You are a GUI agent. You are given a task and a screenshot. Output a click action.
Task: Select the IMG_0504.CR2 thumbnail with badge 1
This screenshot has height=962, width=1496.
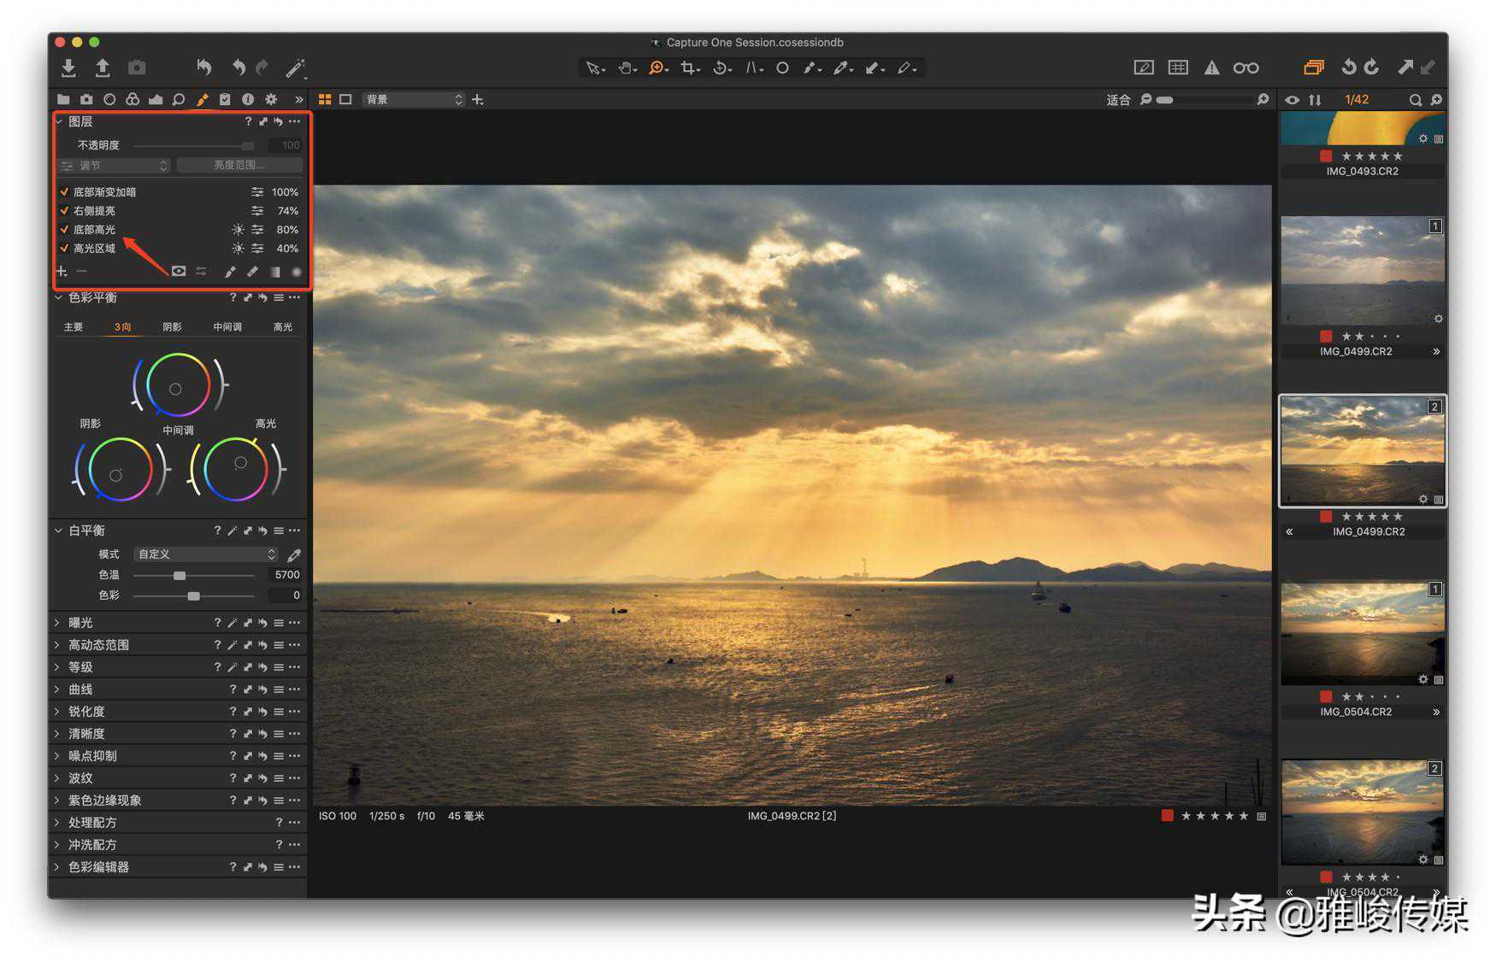[x=1361, y=633]
